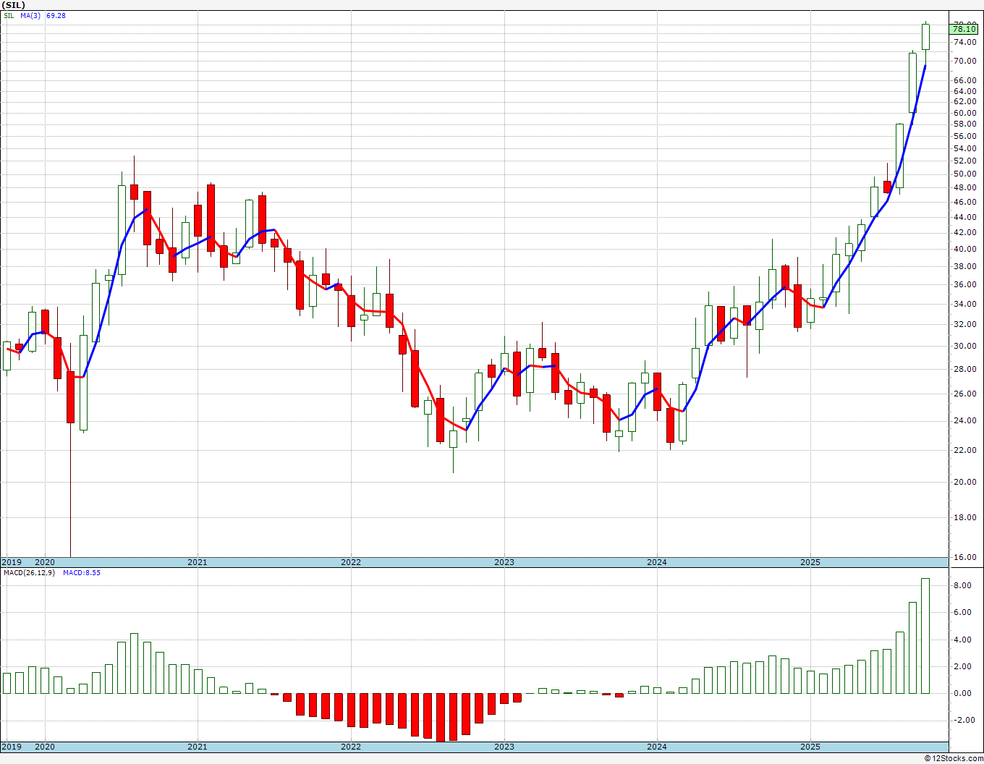Click the 24.00 price axis label
Image resolution: width=984 pixels, height=764 pixels.
coord(964,420)
